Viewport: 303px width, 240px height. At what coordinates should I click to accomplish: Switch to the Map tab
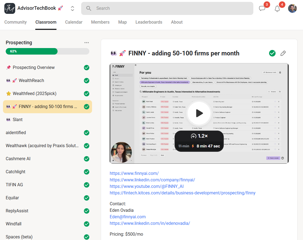(122, 22)
